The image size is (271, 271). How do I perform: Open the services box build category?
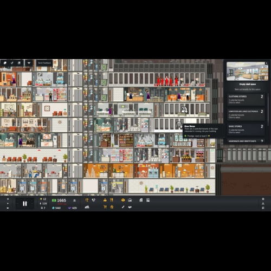(123, 200)
